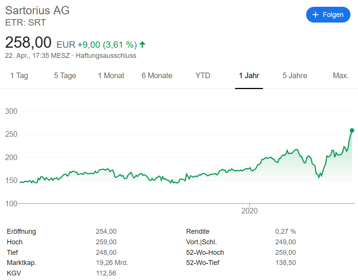Viewport: 358px width, 280px height.
Task: Click the 258,00 current price value
Action: [x=28, y=43]
